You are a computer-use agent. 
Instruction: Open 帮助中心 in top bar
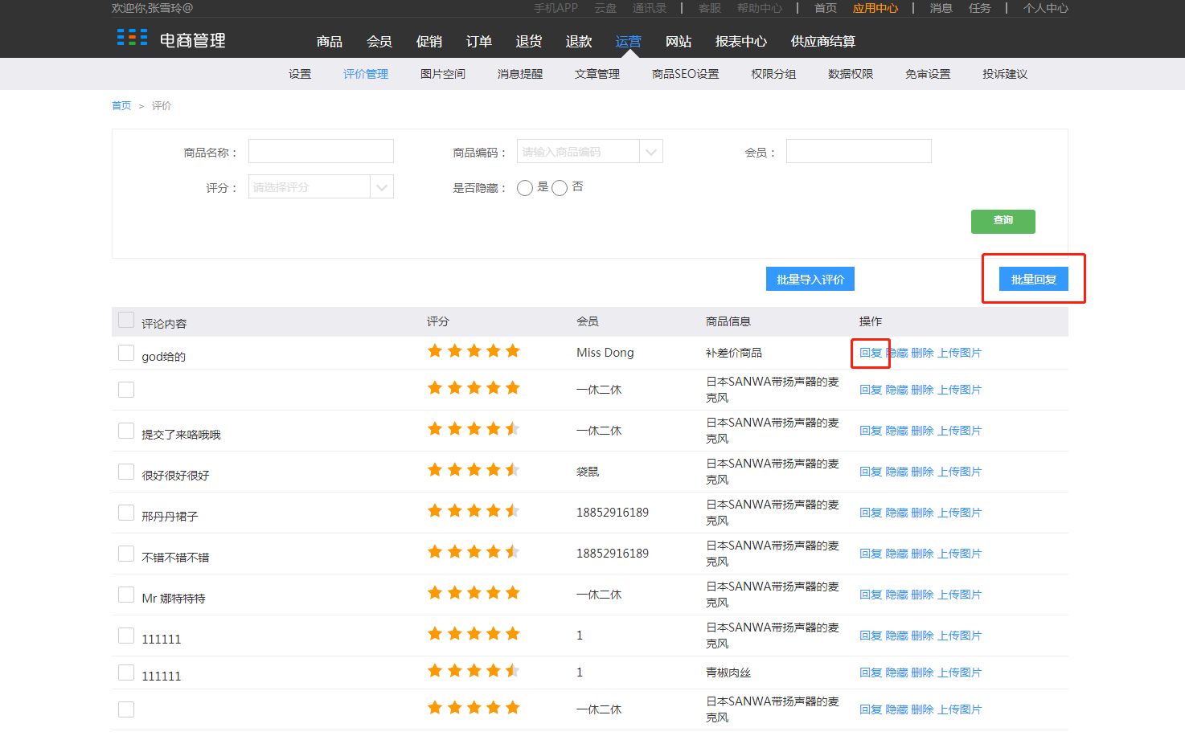pyautogui.click(x=760, y=8)
